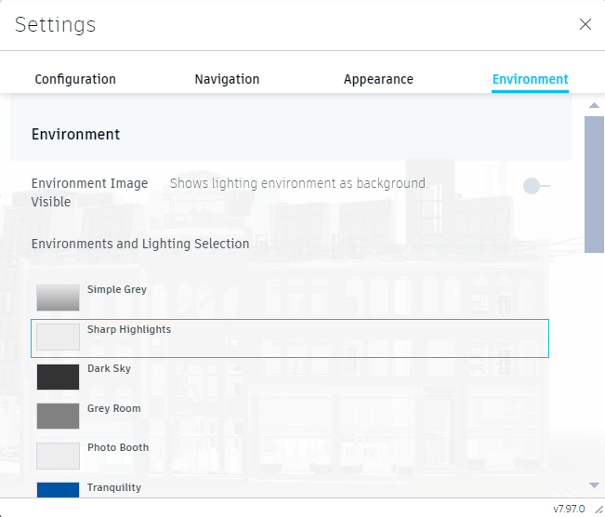Close the Settings dialog

tap(585, 24)
